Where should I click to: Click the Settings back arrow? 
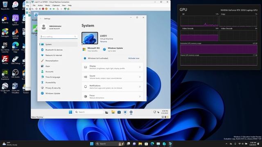[41, 19]
